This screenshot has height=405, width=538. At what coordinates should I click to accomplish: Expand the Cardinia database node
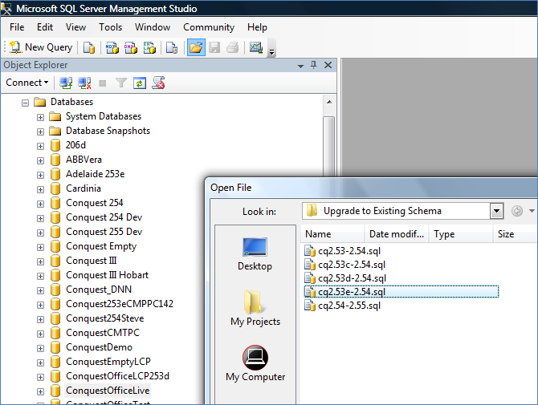pos(40,189)
